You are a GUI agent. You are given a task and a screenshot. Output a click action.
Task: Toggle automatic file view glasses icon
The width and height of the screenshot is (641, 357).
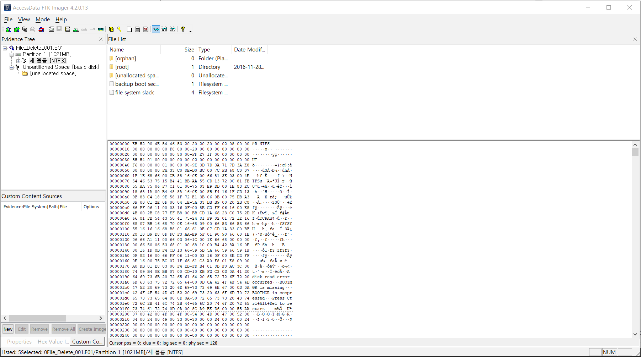156,29
